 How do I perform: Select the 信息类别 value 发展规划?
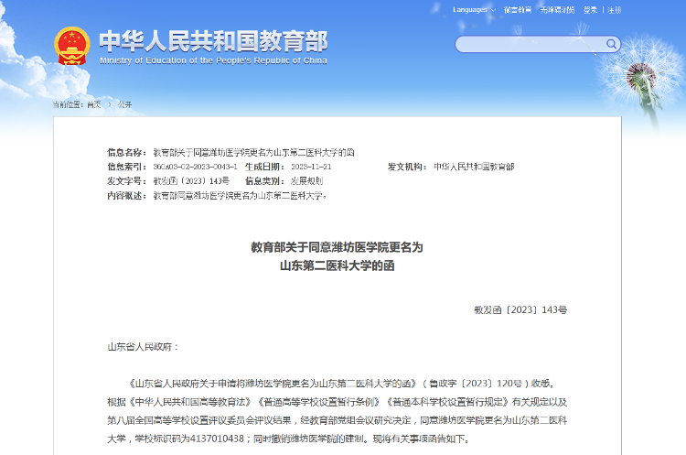[306, 181]
